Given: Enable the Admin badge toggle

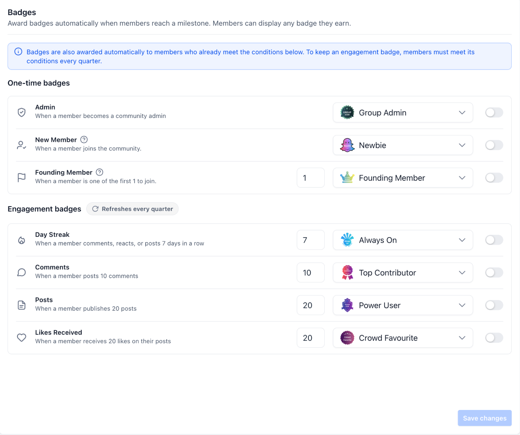Looking at the screenshot, I should pos(494,112).
